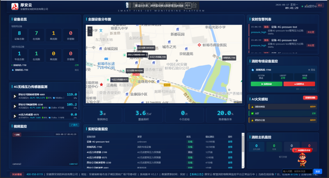The image size is (329, 178).
Task: Click warning triangle icon of 消防控制室 row
Action: click(x=253, y=107)
